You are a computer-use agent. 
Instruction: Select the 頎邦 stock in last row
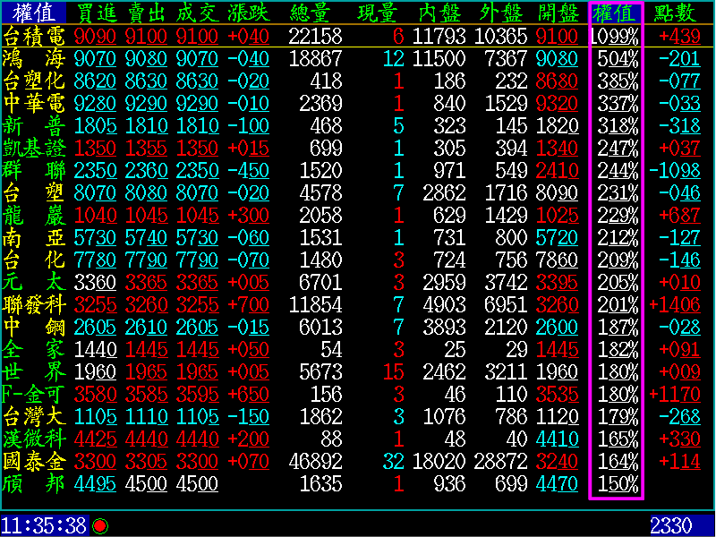click(33, 483)
